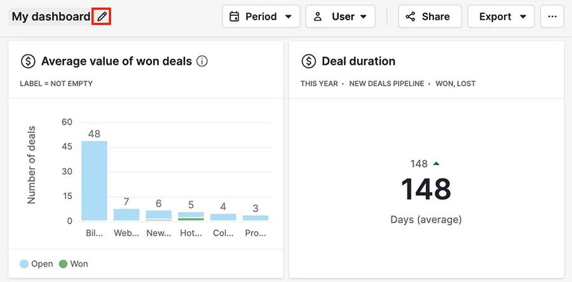Click the tallest bar labeled 48
The height and width of the screenshot is (282, 572).
pos(94,181)
